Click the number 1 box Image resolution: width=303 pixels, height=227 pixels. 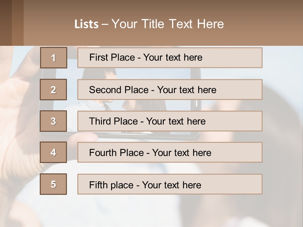tap(53, 58)
